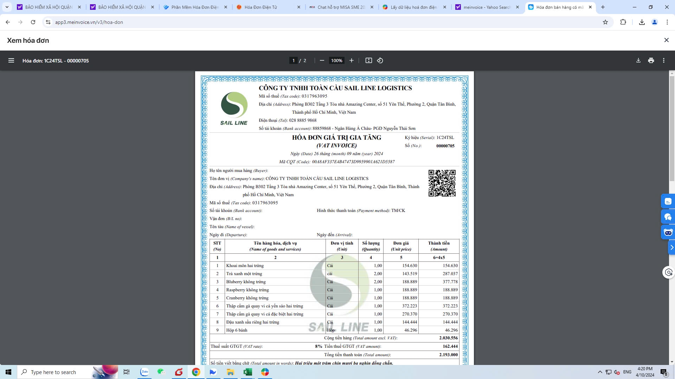Viewport: 675px width, 379px height.
Task: Open the PDF sidebar menu icon
Action: click(11, 60)
